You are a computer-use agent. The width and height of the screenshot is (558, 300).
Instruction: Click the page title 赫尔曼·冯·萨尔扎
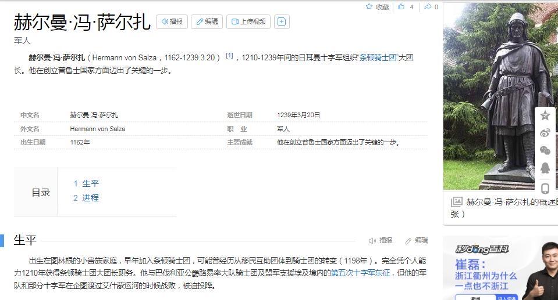[82, 22]
